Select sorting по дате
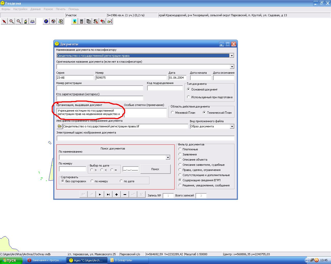 point(121,181)
